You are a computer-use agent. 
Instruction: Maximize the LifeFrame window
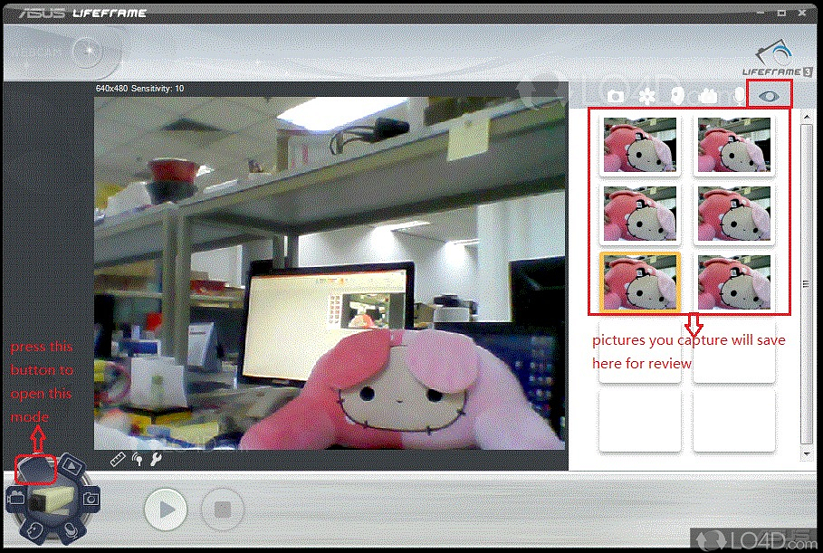tap(782, 13)
